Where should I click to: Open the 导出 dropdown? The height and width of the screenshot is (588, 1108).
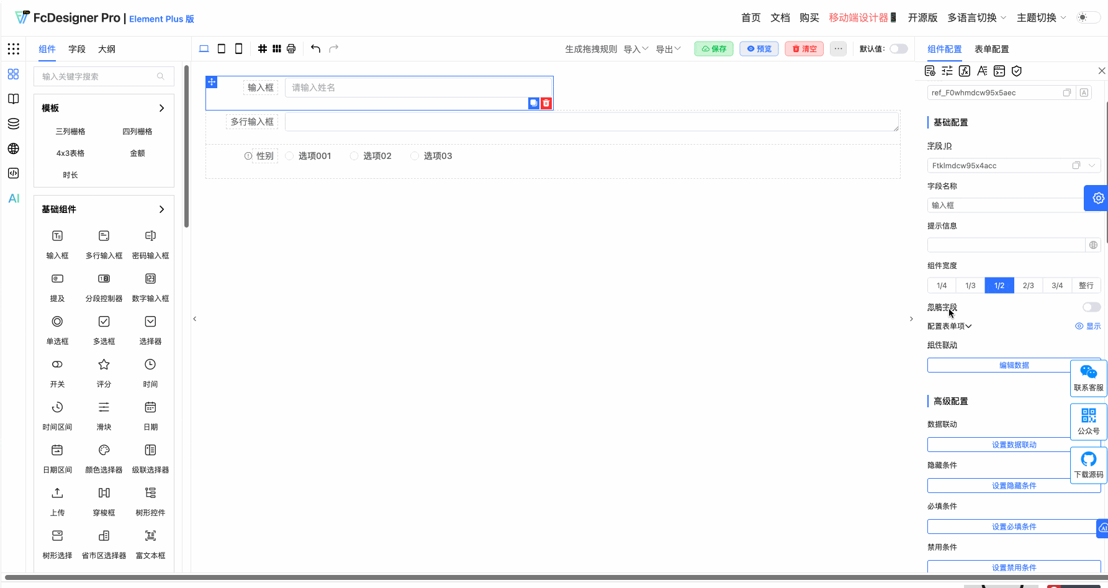click(x=668, y=48)
